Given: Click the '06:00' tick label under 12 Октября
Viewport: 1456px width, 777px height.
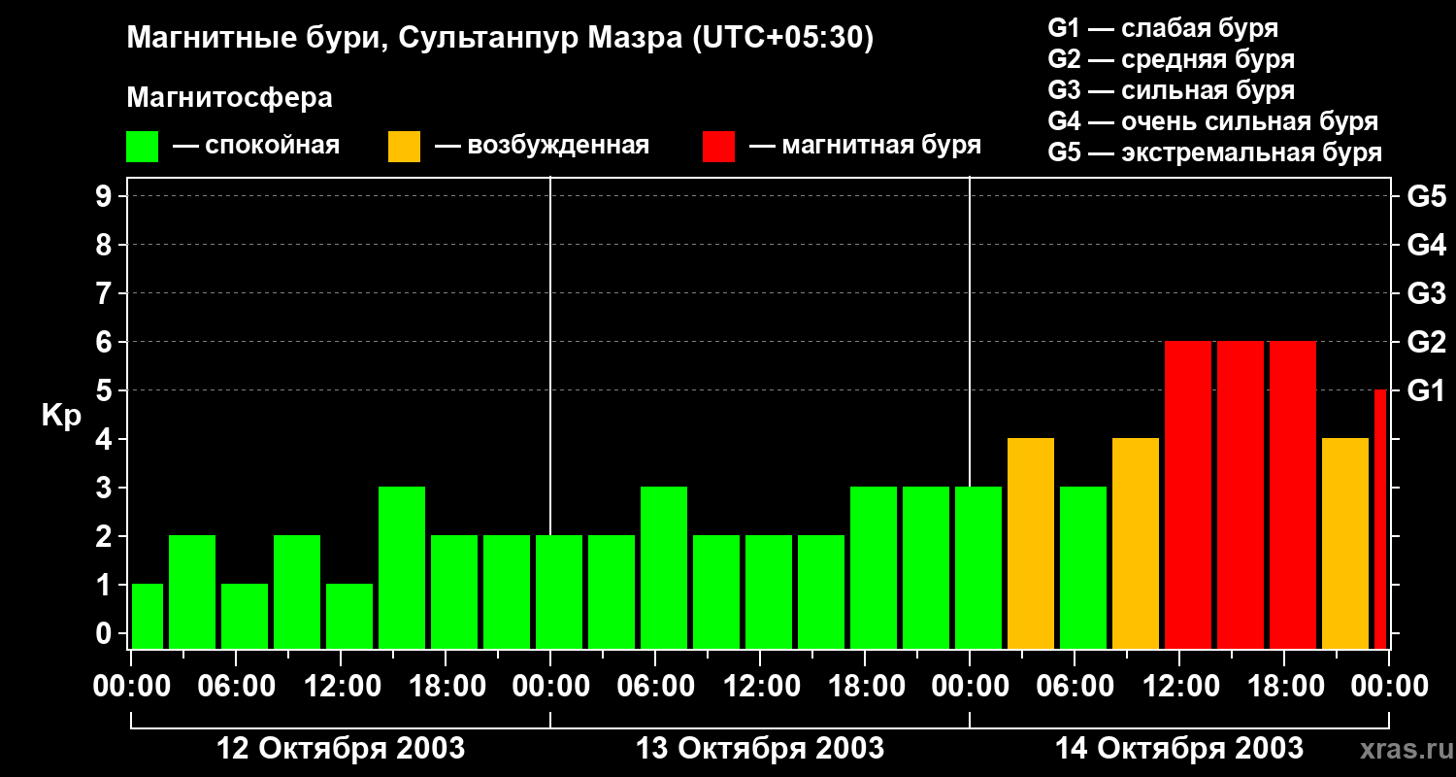Looking at the screenshot, I should tap(236, 686).
